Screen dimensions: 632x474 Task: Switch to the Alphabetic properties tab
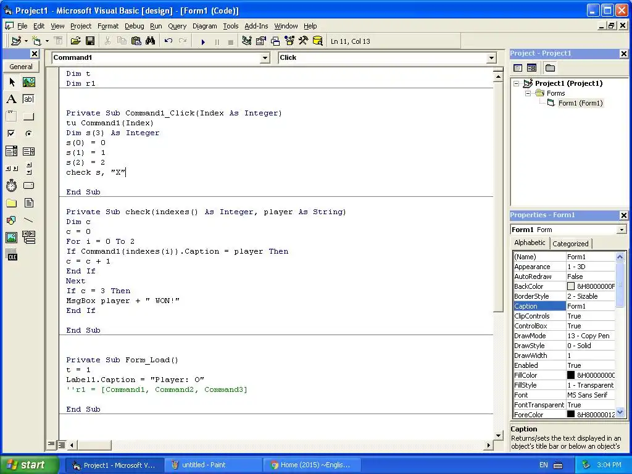(530, 243)
